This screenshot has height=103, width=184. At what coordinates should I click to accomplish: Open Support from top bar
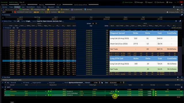[x=149, y=2]
